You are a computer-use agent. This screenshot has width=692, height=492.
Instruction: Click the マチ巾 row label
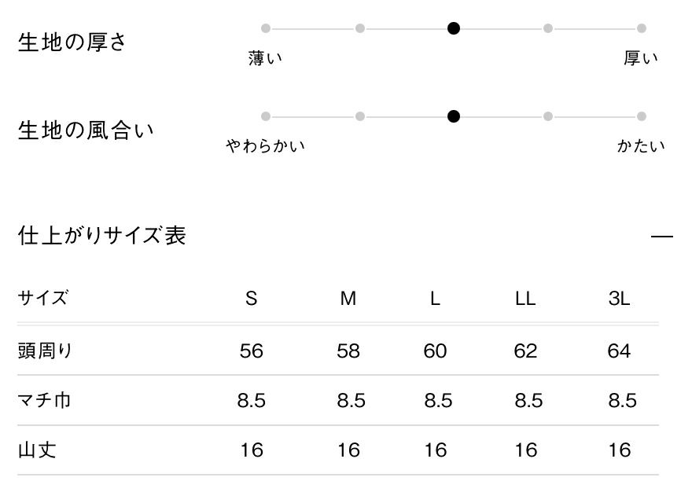click(x=45, y=400)
